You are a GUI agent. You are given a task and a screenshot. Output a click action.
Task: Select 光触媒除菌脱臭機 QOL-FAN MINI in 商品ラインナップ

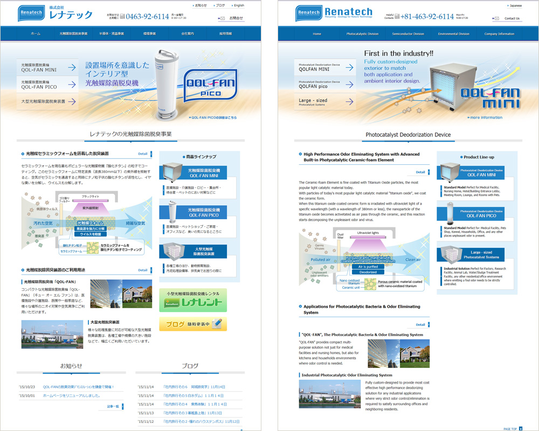coord(193,172)
